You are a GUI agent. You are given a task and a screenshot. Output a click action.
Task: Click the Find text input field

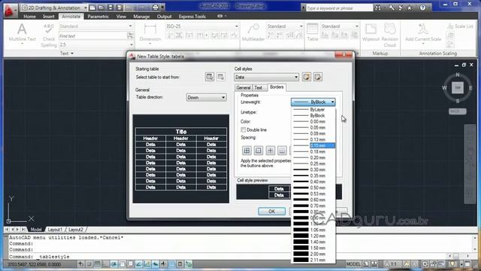[92, 36]
